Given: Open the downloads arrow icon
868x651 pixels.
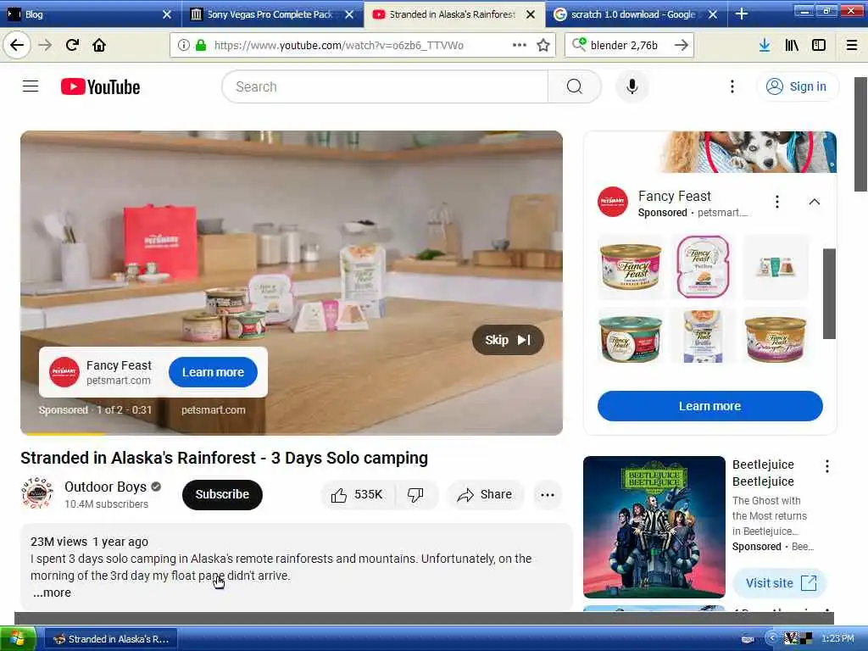Looking at the screenshot, I should [x=765, y=46].
